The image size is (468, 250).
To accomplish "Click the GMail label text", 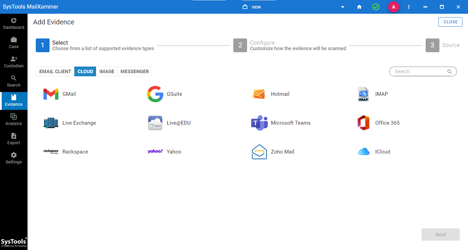I will click(69, 94).
